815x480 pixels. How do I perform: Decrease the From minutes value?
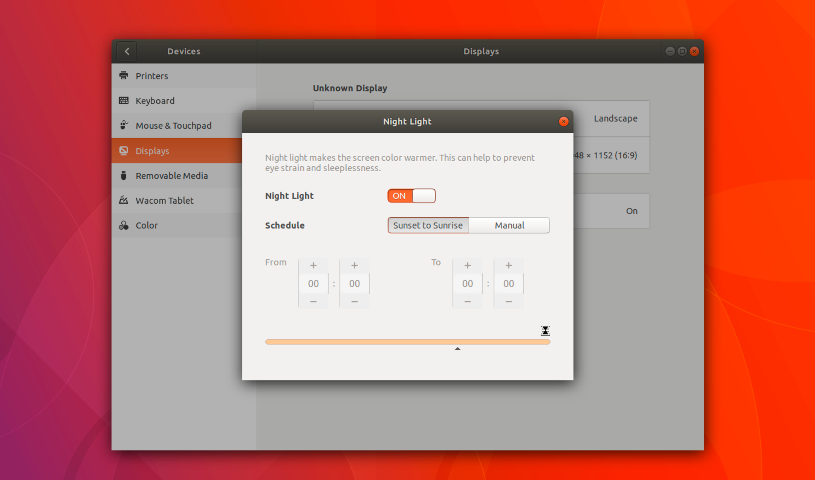coord(354,301)
